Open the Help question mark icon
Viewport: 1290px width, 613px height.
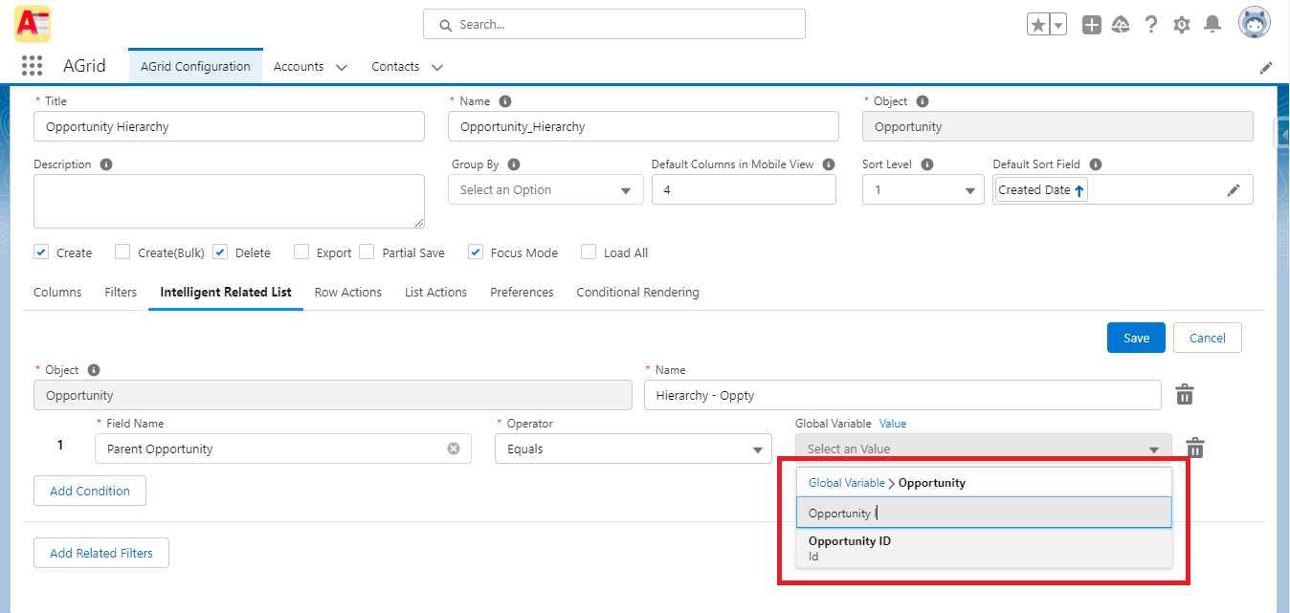click(1151, 25)
